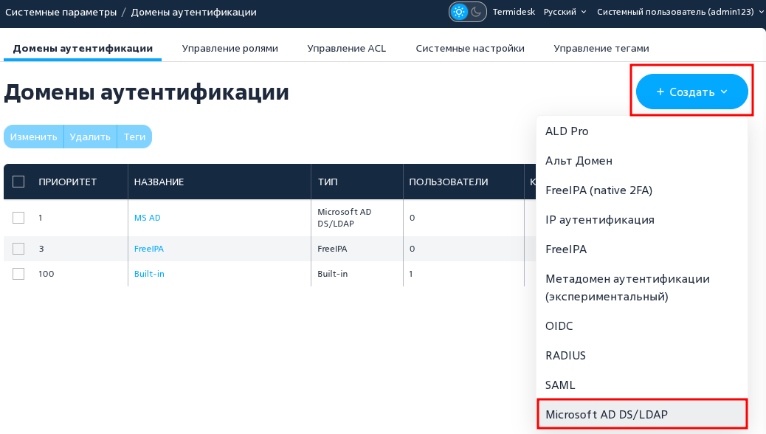The height and width of the screenshot is (434, 766).
Task: Switch to the Управление ACL tab
Action: tap(346, 49)
